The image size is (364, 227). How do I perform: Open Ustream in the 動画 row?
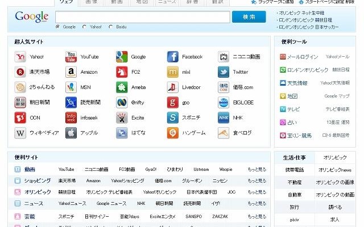click(201, 169)
